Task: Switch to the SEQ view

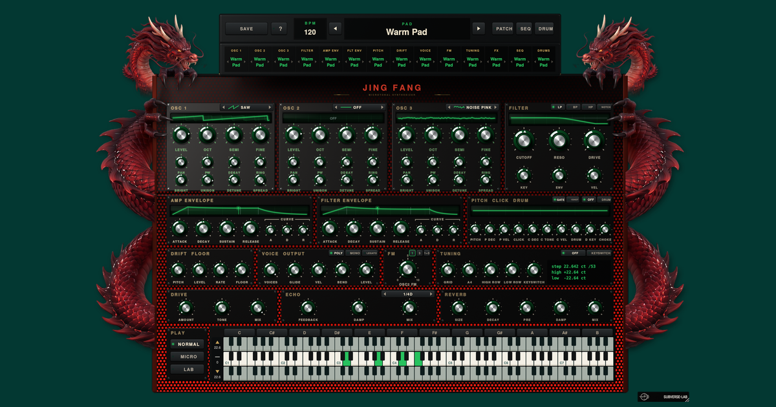Action: (524, 28)
